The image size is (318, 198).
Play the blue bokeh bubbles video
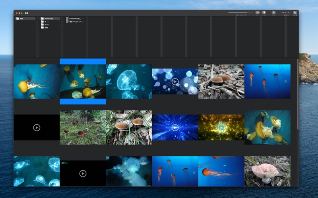(175, 82)
